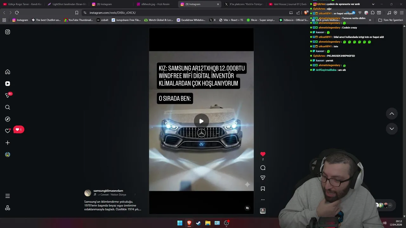The height and width of the screenshot is (228, 406).
Task: Open the cobalt bookmark
Action: 102,20
